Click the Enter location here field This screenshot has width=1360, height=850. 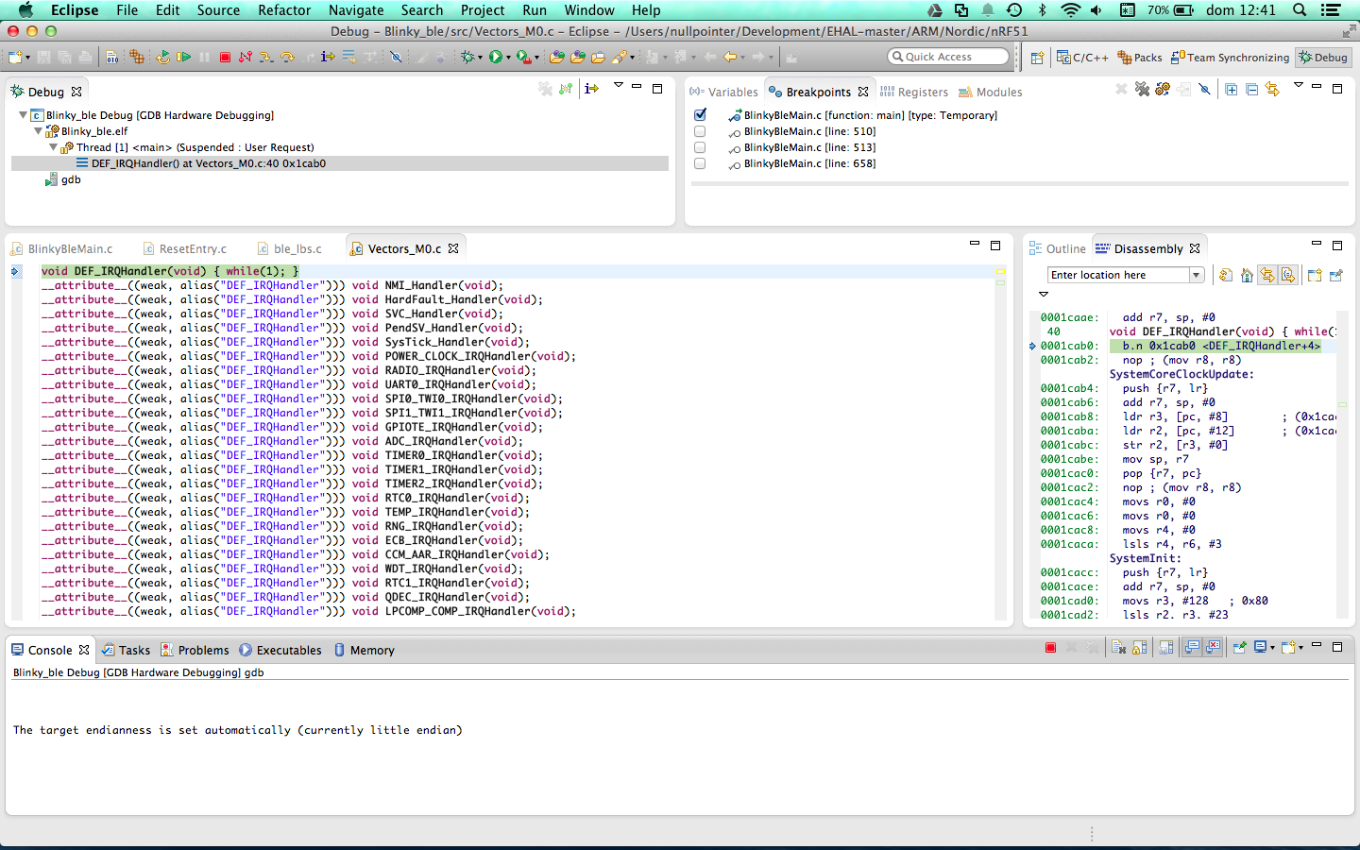pyautogui.click(x=1119, y=275)
